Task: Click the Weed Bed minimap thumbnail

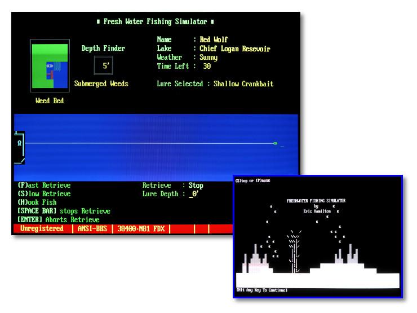Action: tap(50, 66)
